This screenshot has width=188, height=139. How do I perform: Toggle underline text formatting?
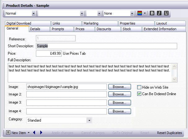click(x=166, y=13)
